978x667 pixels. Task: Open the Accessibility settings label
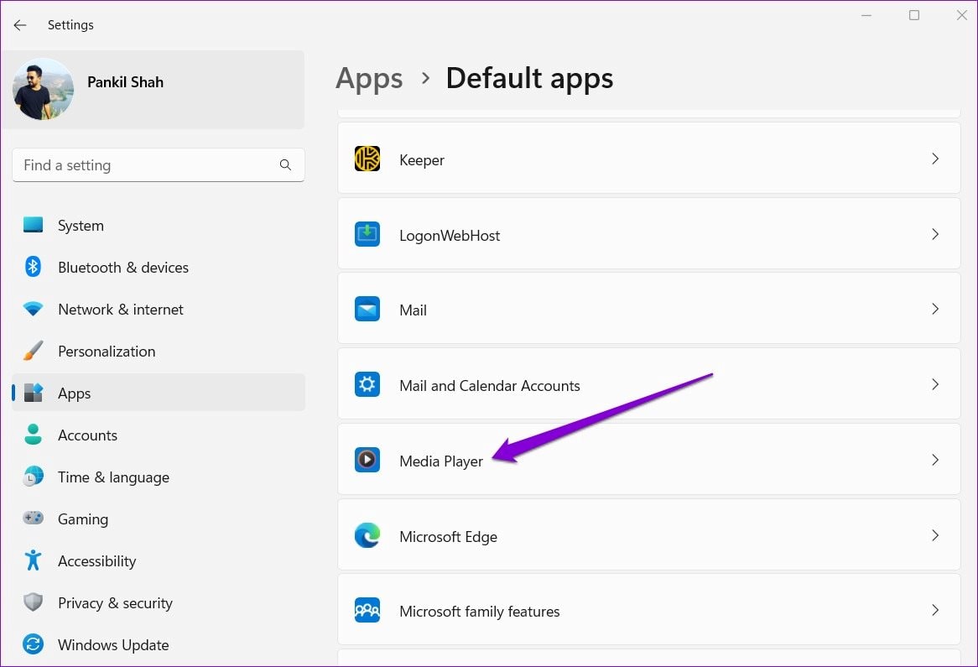[x=96, y=561]
